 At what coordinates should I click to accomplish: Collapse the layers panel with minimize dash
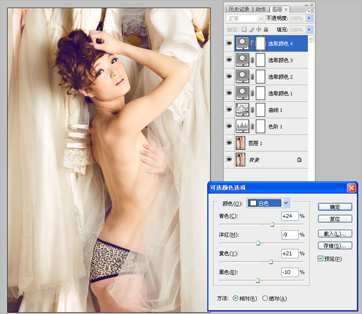(x=306, y=5)
